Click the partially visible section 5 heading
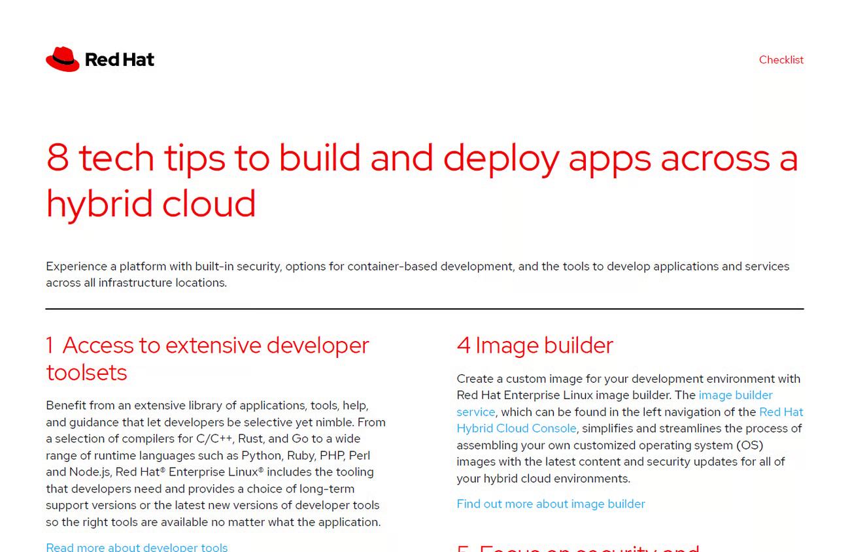Viewport: 850px width, 552px height. (x=578, y=547)
